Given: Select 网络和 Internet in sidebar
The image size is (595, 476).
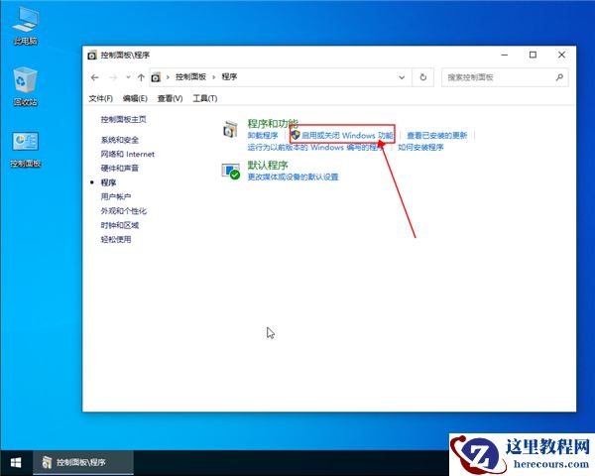Looking at the screenshot, I should click(128, 154).
